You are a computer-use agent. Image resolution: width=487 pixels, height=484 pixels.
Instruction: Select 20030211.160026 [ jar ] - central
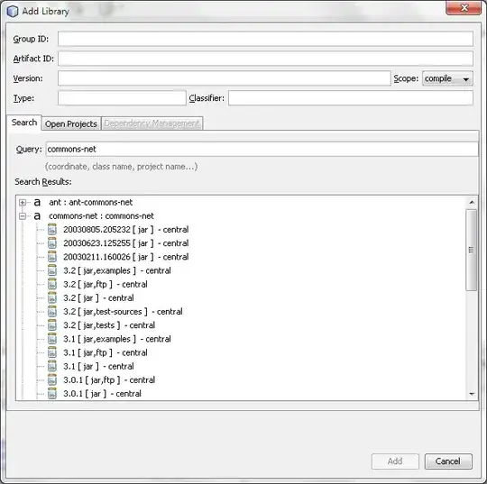125,257
